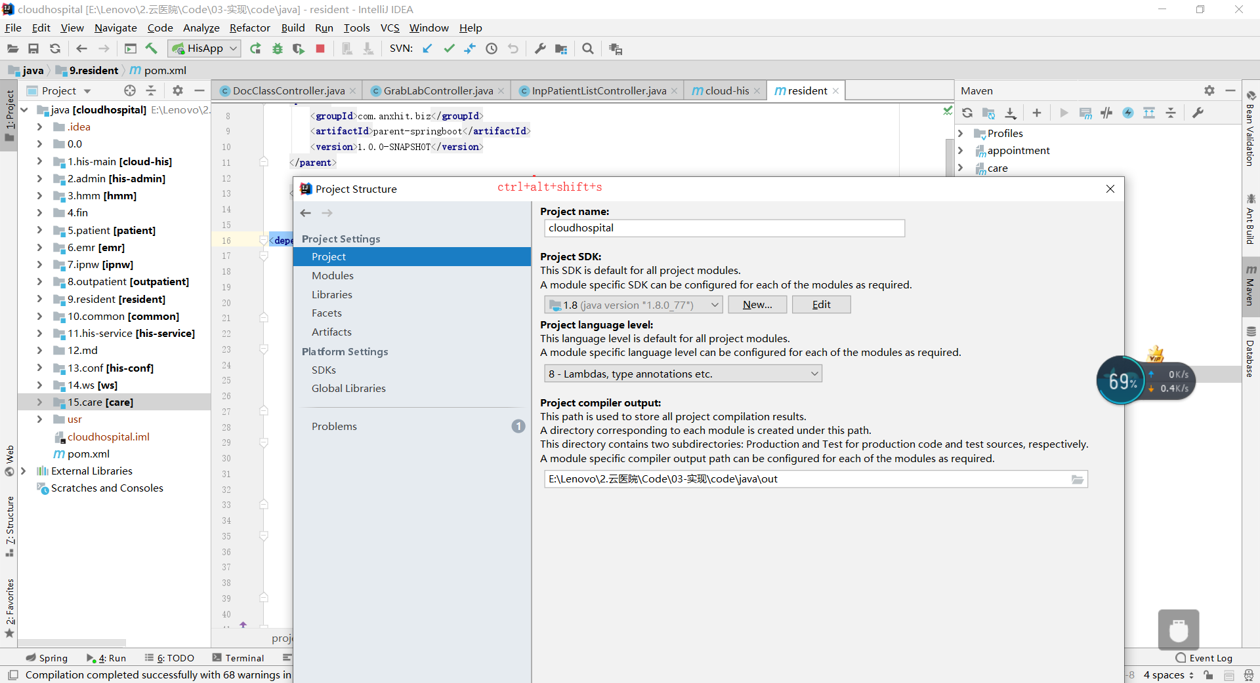Open the Project SDK 1.8 dropdown
1260x683 pixels.
(633, 305)
